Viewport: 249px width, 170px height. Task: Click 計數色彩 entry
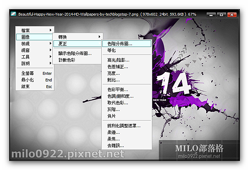coord(78,60)
